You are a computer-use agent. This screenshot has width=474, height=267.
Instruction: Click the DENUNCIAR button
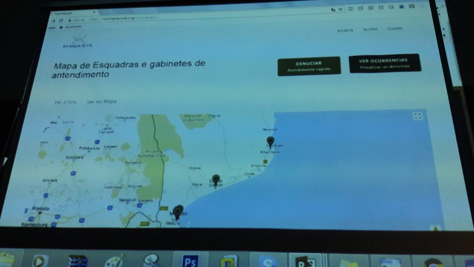tap(309, 66)
